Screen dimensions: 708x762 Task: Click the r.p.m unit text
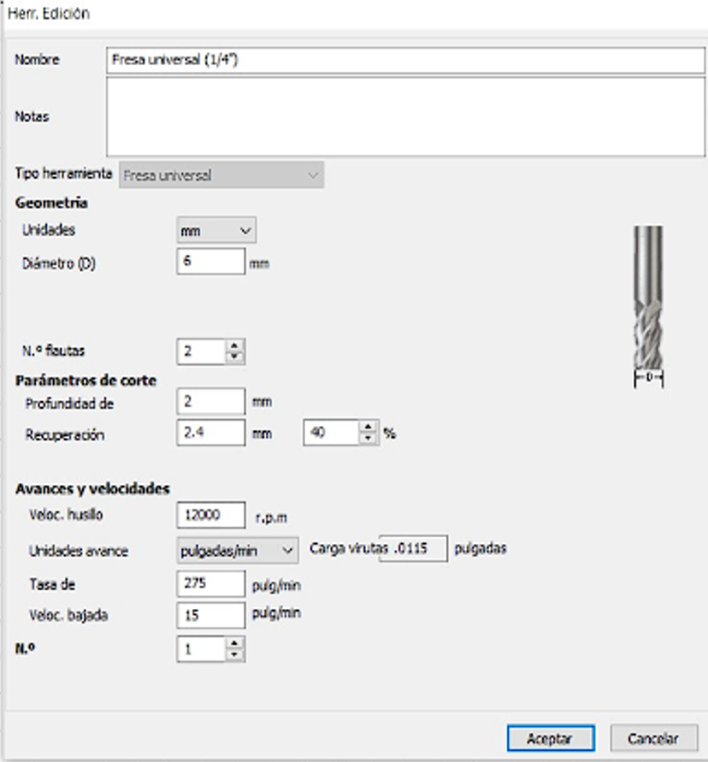[271, 518]
